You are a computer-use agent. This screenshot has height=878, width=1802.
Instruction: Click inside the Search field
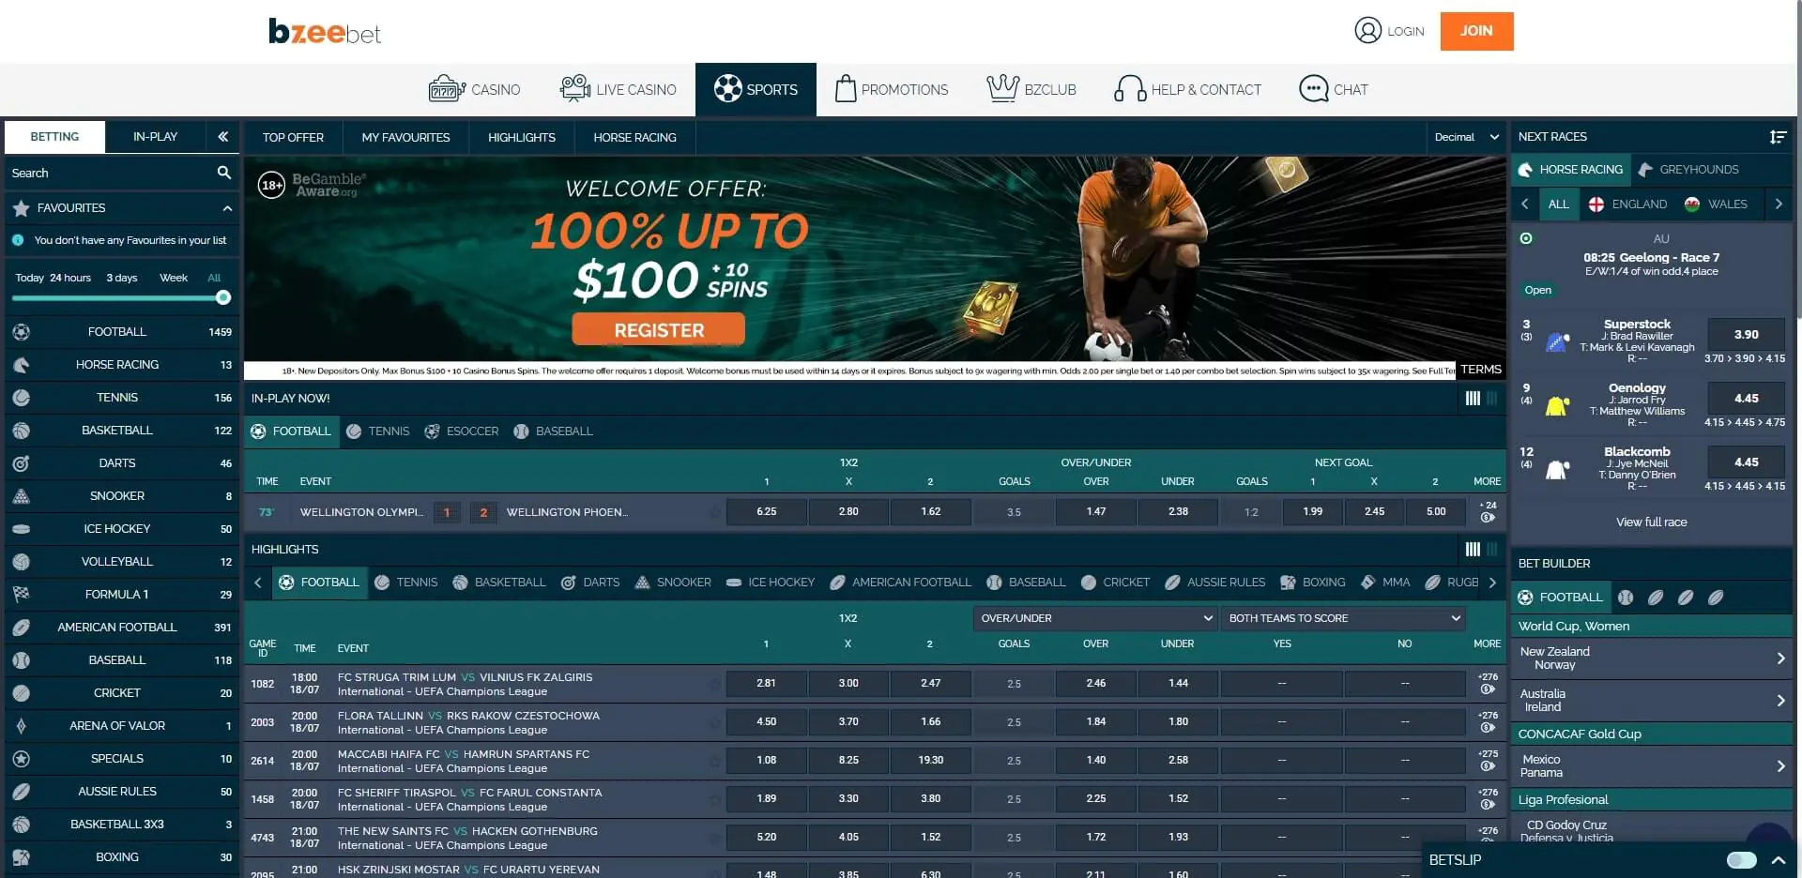point(103,173)
